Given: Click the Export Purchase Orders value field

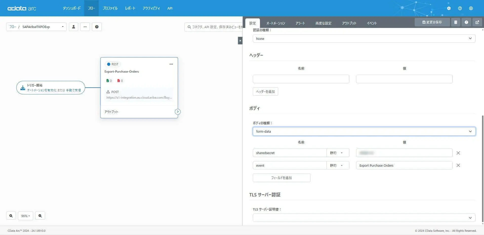Looking at the screenshot, I should pos(404,165).
